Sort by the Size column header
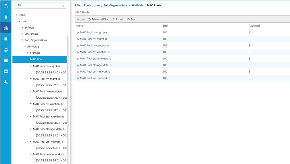290x164 pixels. 165,26
